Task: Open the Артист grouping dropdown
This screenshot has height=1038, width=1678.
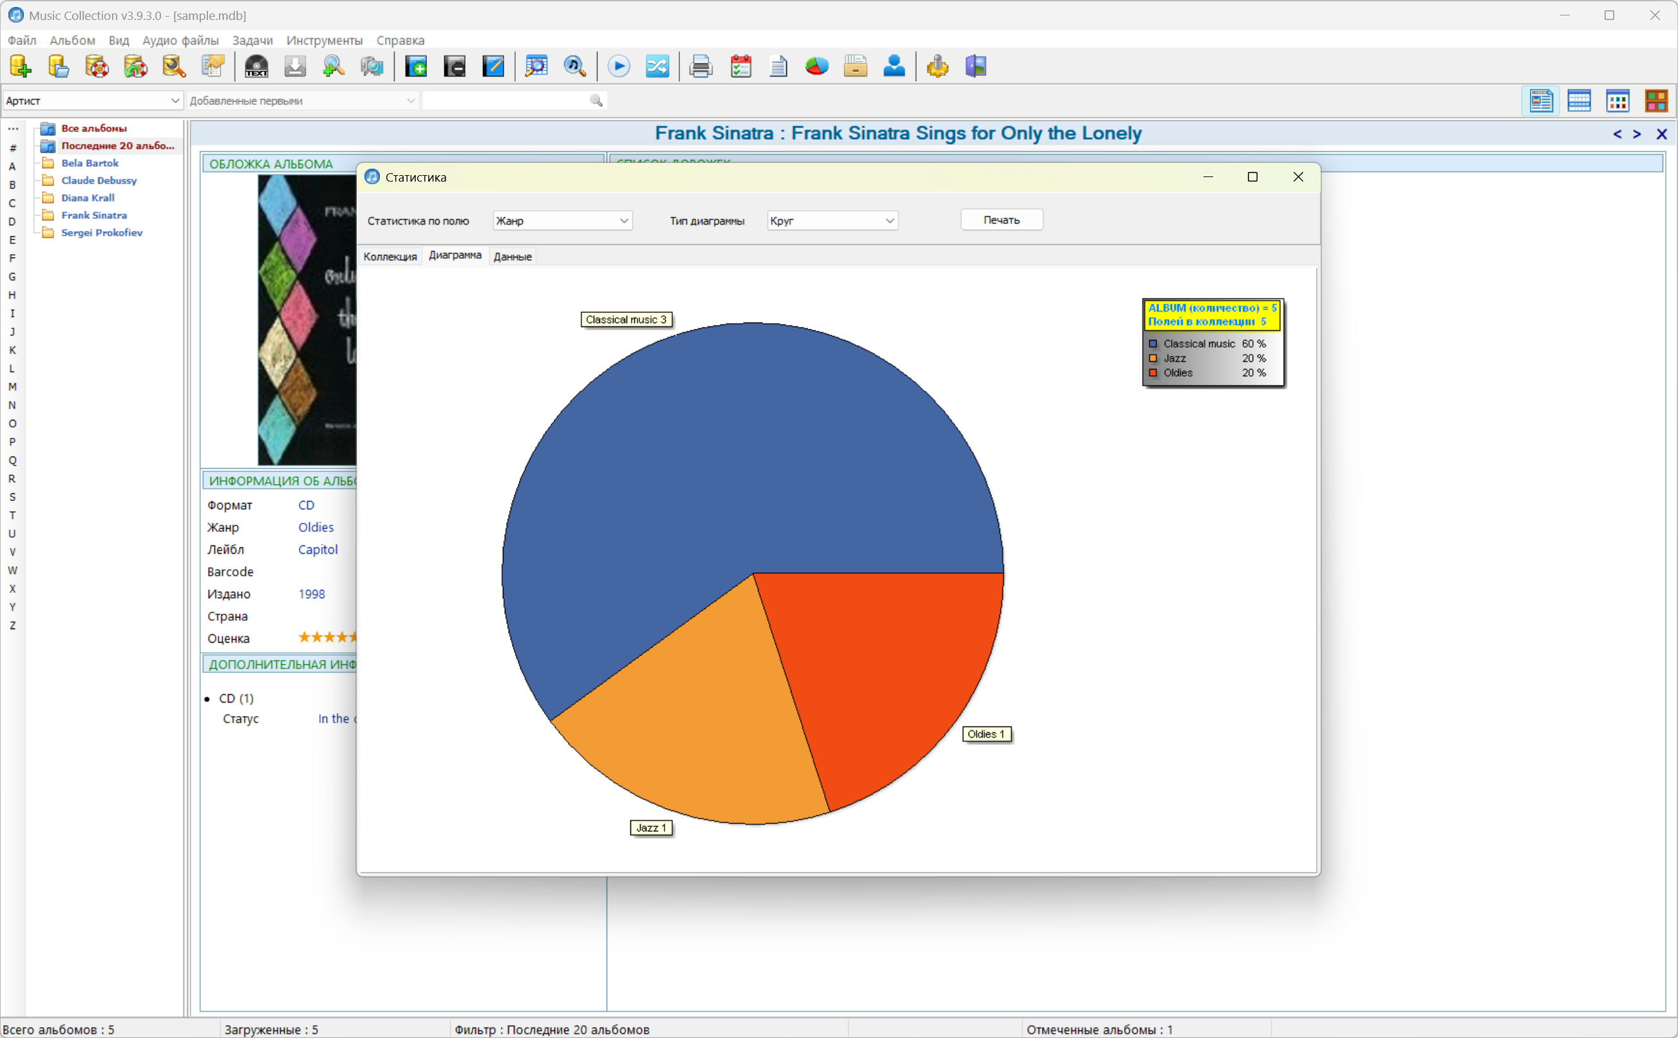Action: tap(174, 101)
